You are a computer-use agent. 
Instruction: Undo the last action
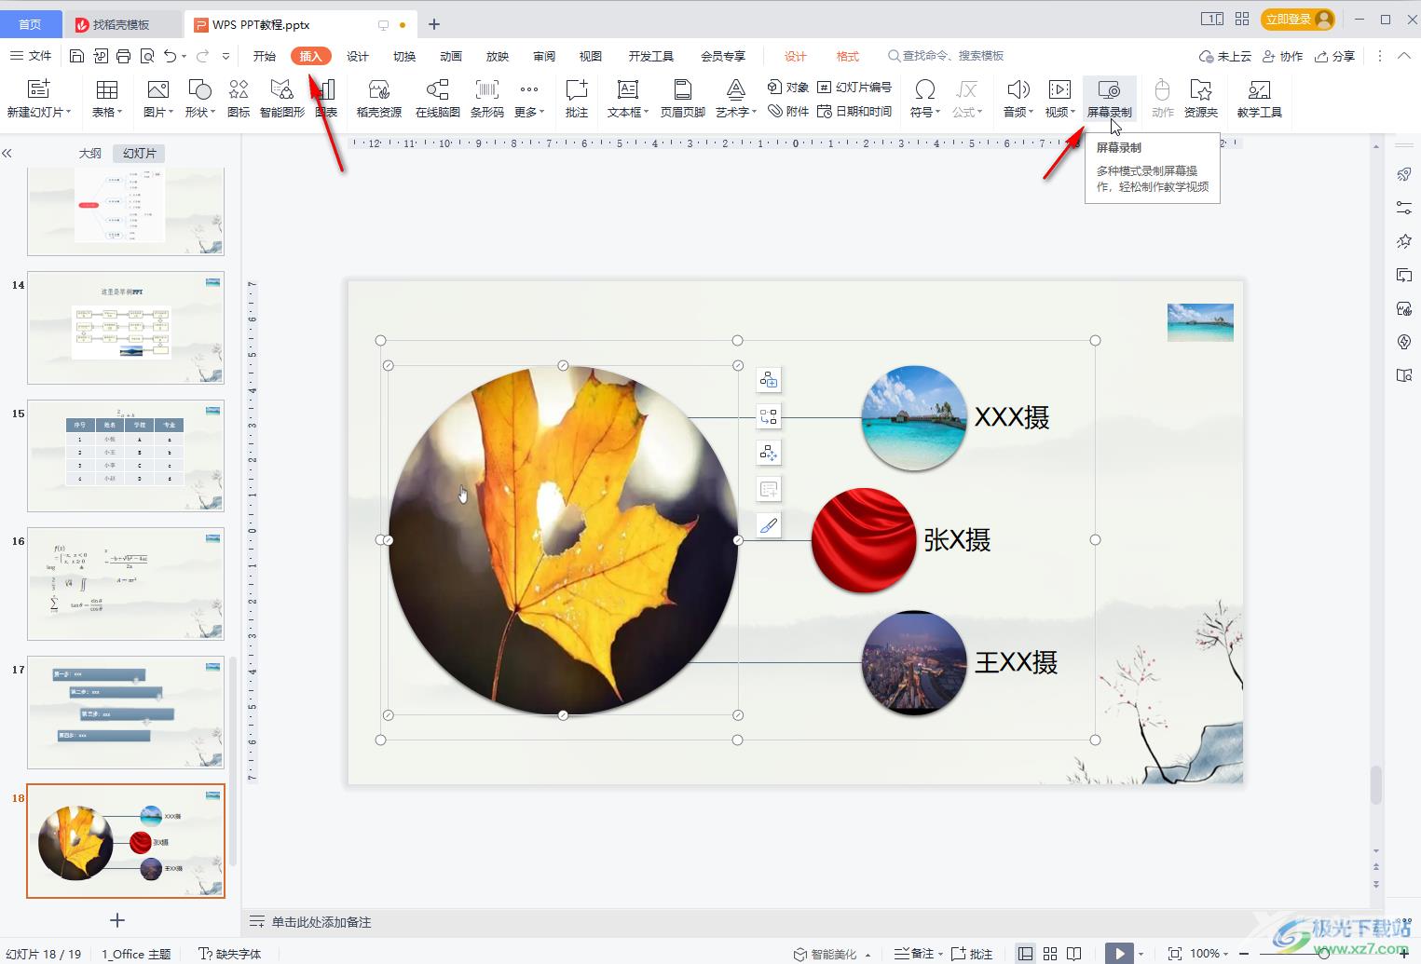[170, 56]
